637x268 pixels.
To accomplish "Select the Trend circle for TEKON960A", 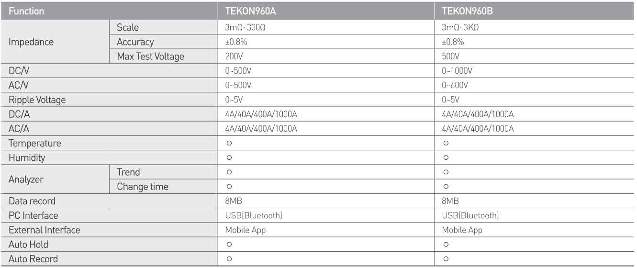I will click(x=229, y=171).
